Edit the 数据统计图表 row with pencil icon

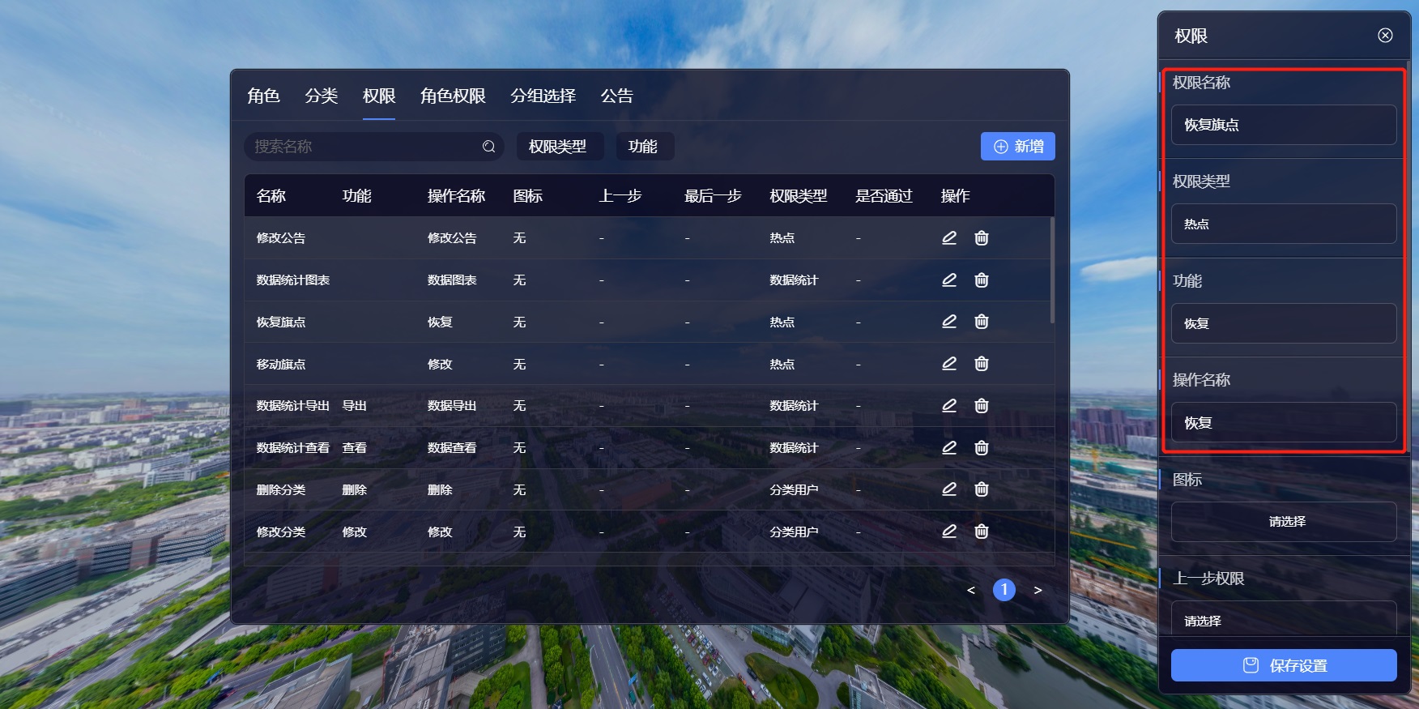click(949, 280)
